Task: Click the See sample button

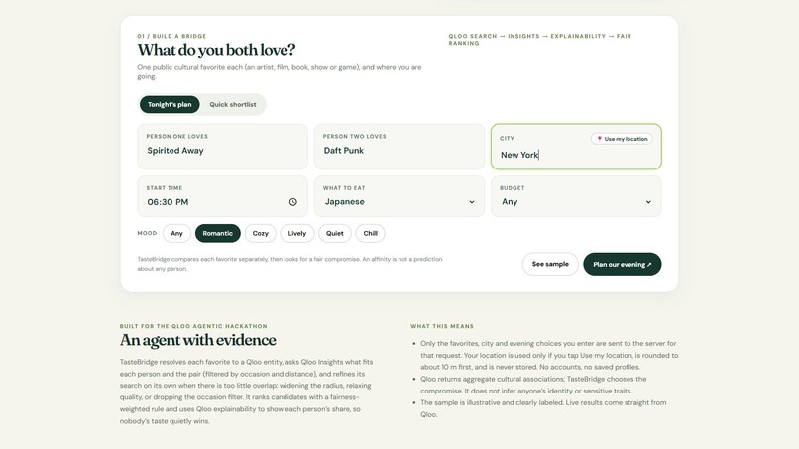Action: pyautogui.click(x=550, y=264)
